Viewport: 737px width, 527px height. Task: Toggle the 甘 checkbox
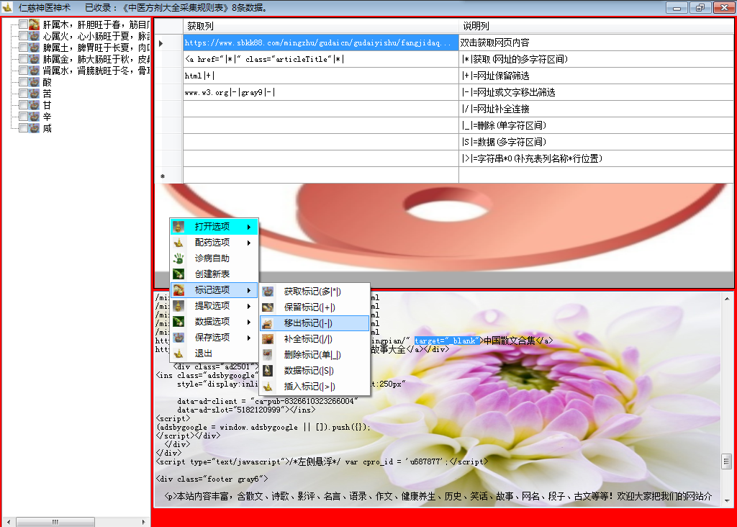coord(23,105)
